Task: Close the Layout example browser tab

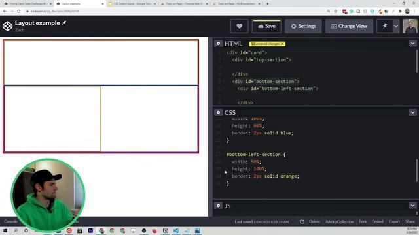Action: 103,4
